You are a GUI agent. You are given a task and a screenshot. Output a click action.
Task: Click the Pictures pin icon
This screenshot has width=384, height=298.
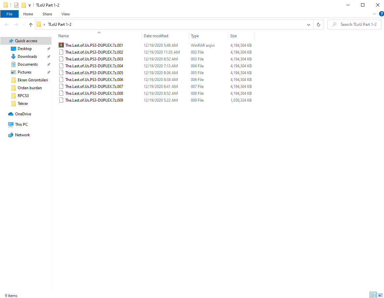click(x=49, y=72)
